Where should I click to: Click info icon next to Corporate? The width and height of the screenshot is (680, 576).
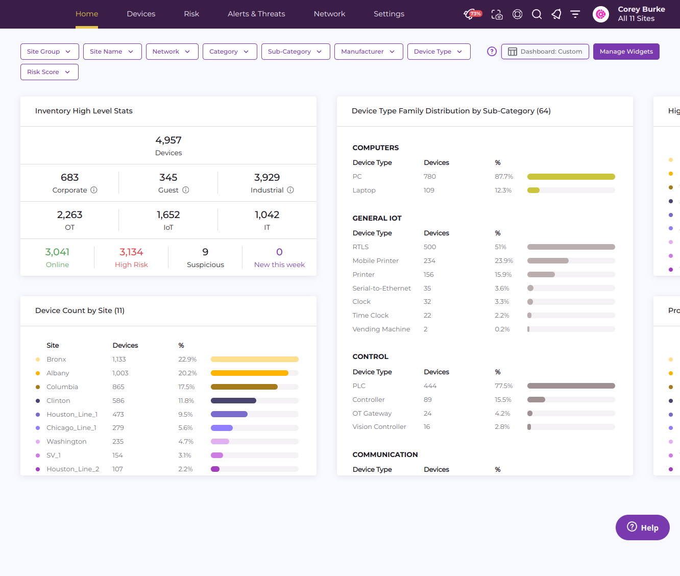(94, 190)
